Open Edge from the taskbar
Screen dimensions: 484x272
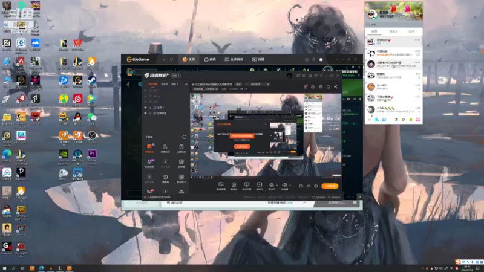[x=41, y=268]
